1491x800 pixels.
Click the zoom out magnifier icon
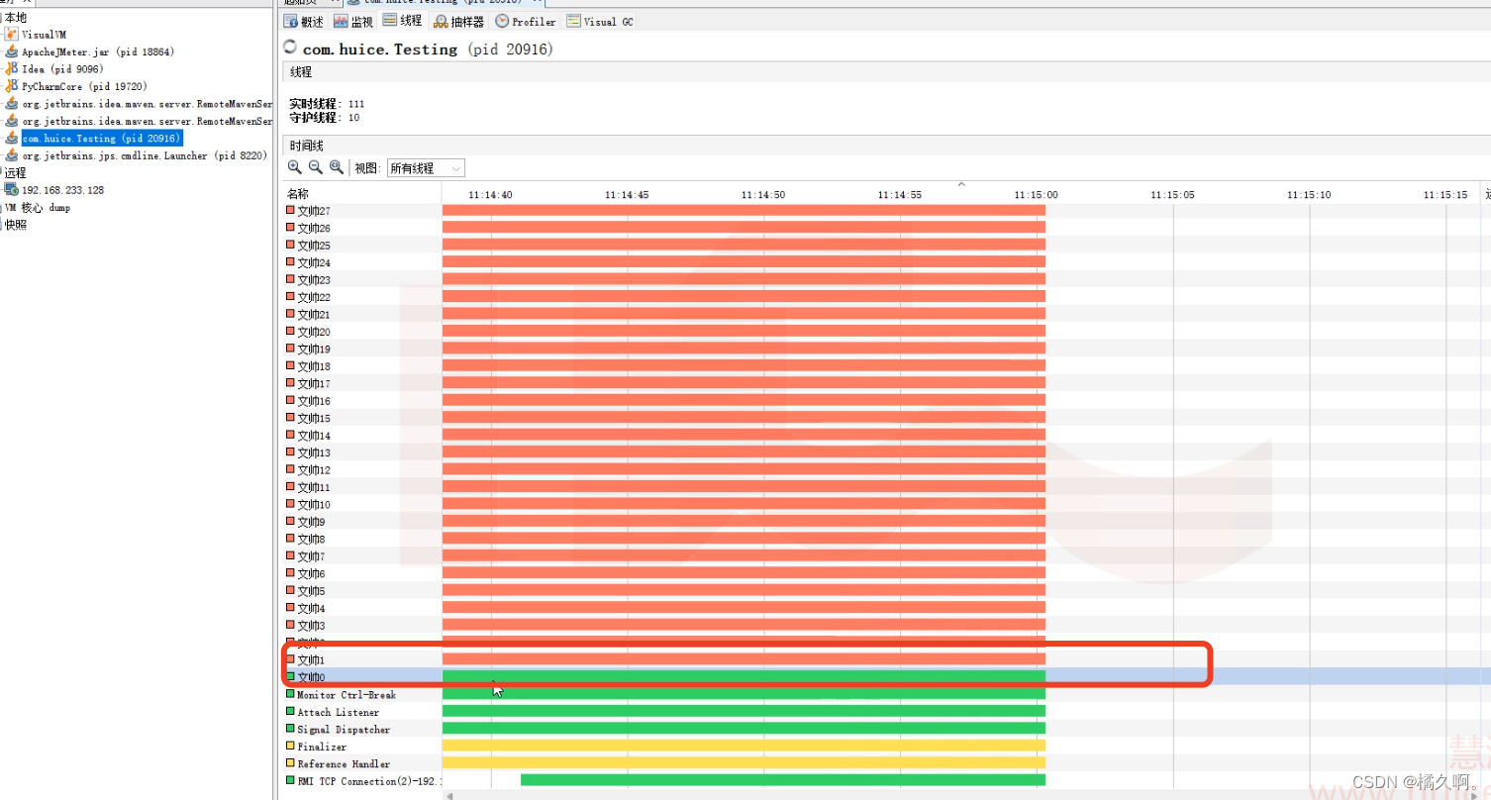(x=315, y=167)
